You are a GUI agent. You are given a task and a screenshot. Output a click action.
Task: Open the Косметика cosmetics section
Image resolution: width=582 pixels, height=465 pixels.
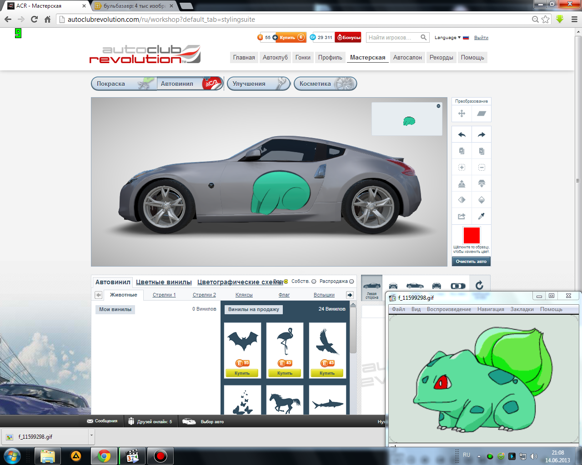coord(325,84)
